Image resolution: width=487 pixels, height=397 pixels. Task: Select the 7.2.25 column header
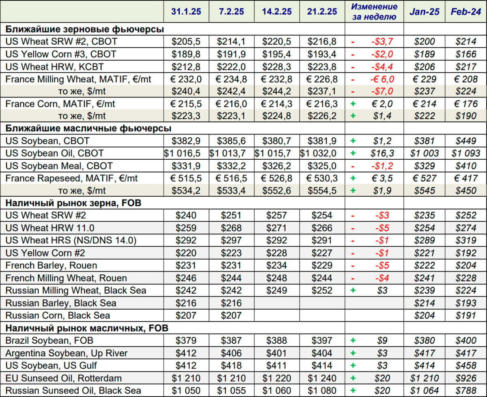coord(231,12)
